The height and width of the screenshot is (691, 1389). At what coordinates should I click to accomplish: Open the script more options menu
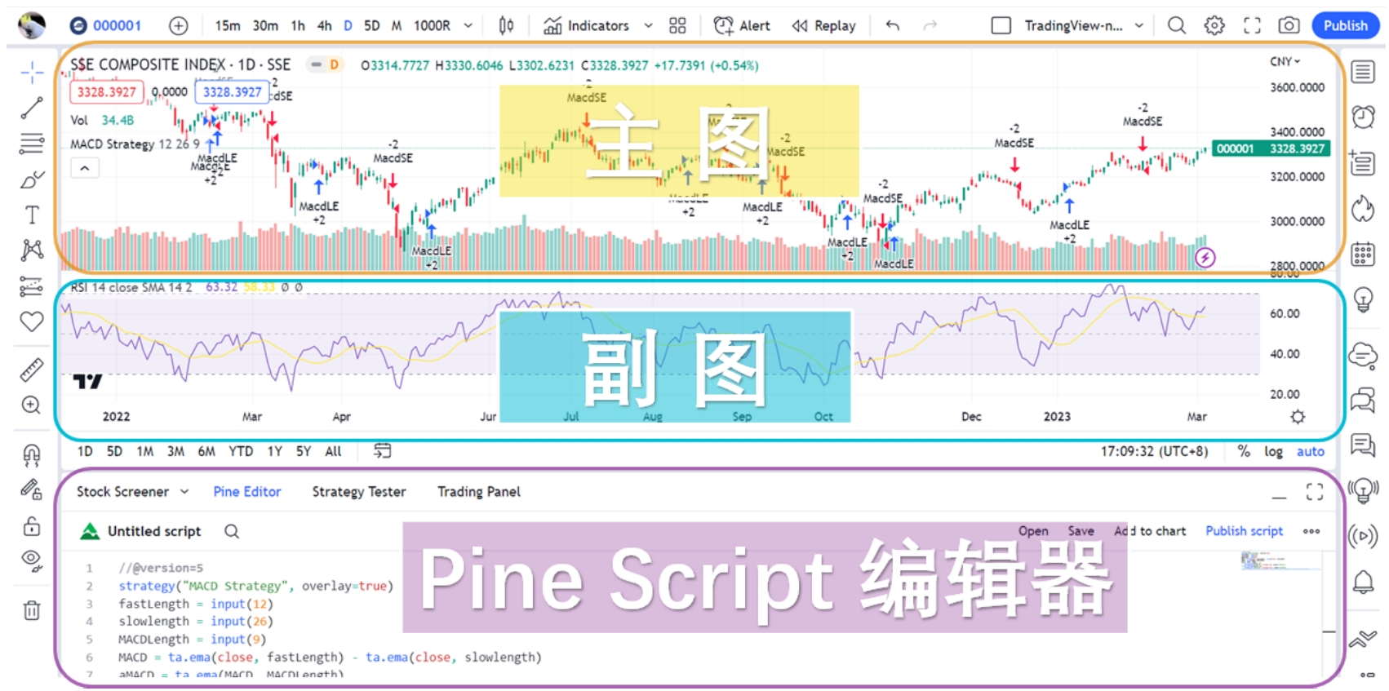[1311, 531]
